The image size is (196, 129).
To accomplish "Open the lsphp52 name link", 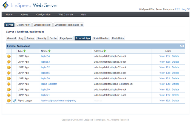I will [x=45, y=68].
